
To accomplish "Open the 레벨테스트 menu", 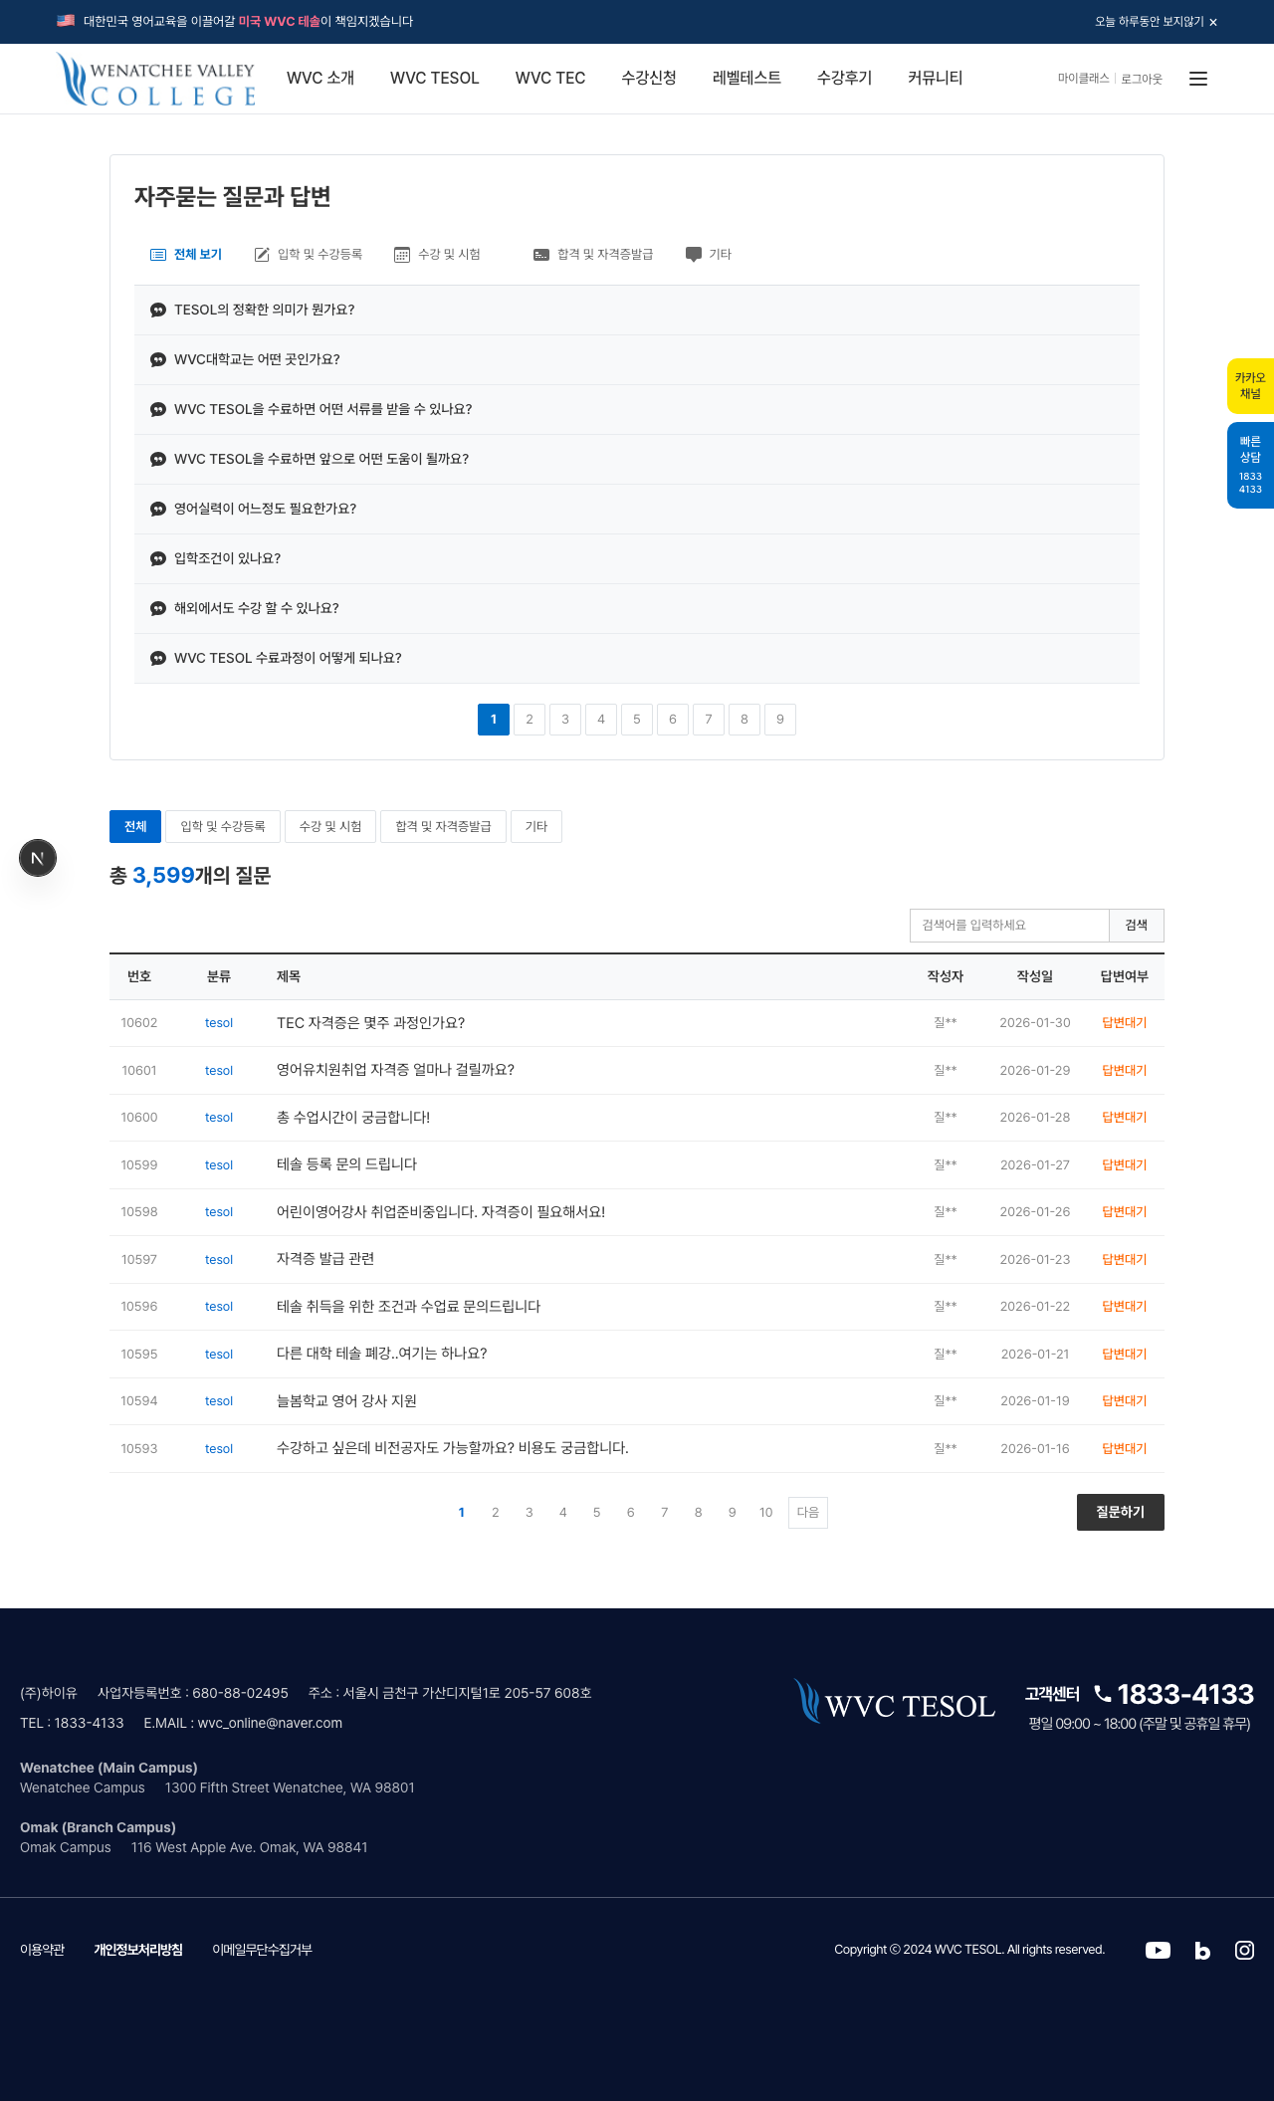I will click(x=746, y=78).
